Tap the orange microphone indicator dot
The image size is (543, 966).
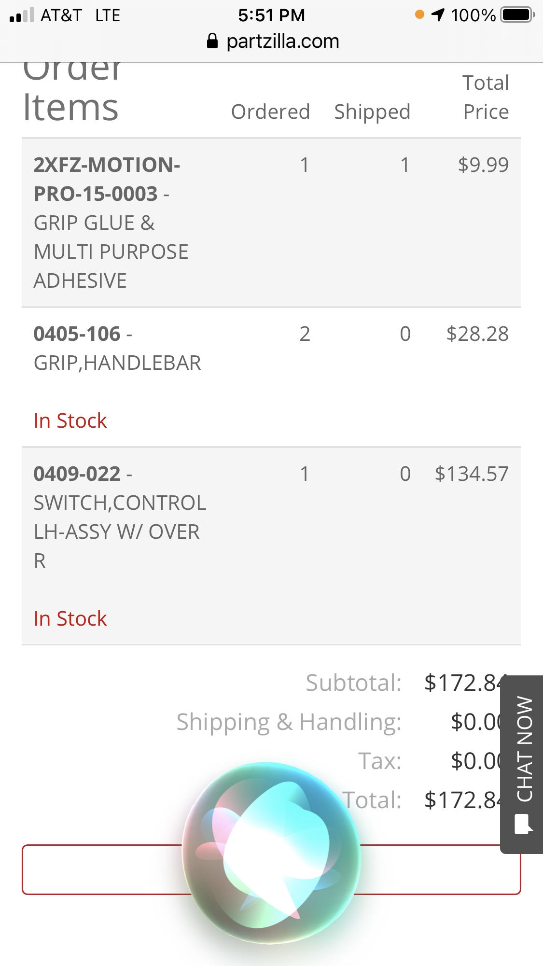click(419, 15)
